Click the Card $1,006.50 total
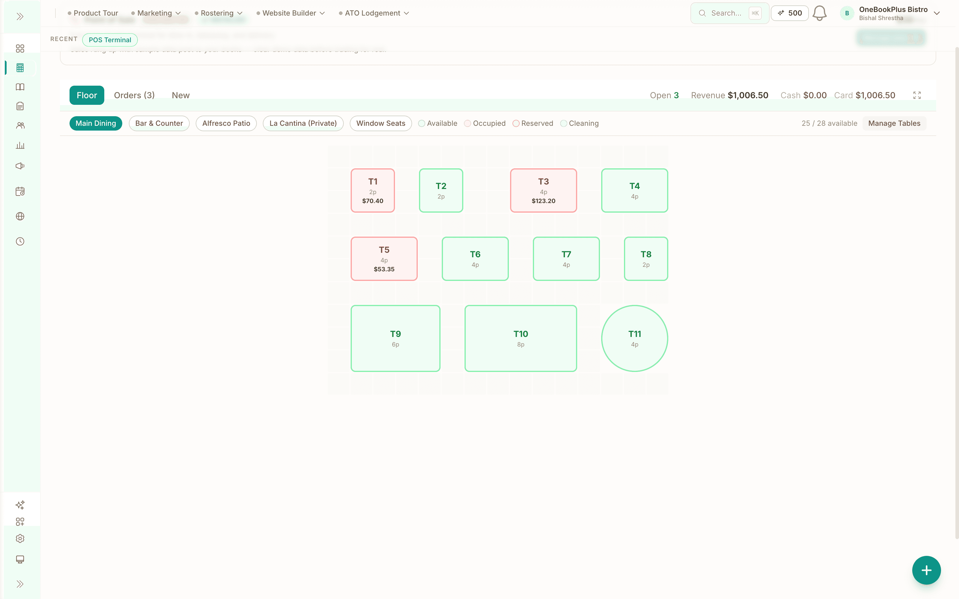This screenshot has width=959, height=599. point(865,95)
